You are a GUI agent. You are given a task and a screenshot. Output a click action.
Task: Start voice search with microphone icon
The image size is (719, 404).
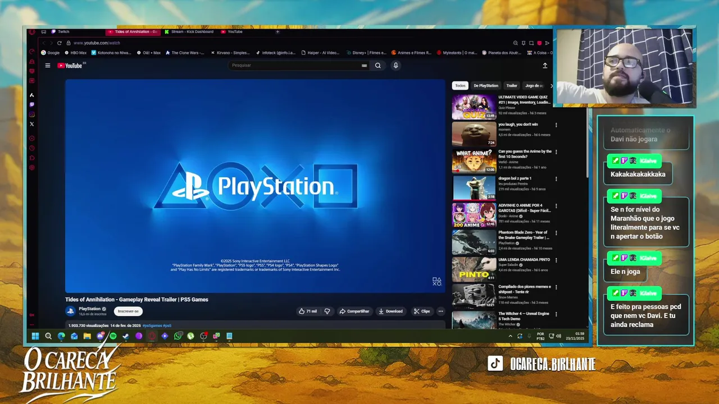tap(395, 66)
